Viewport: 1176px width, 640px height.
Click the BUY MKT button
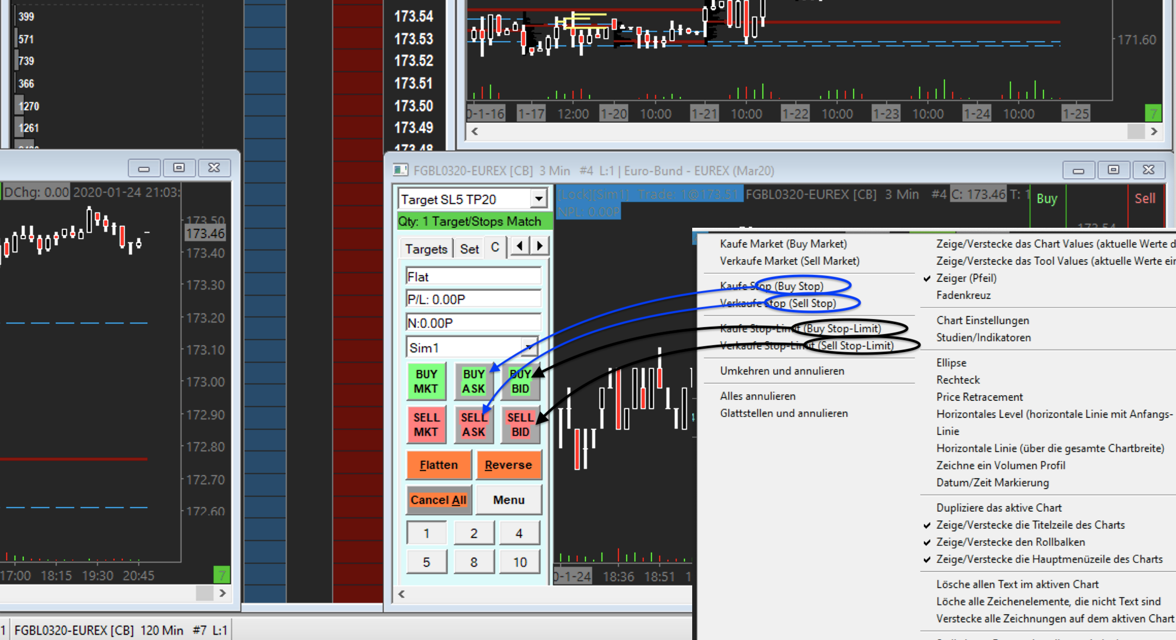click(x=426, y=381)
